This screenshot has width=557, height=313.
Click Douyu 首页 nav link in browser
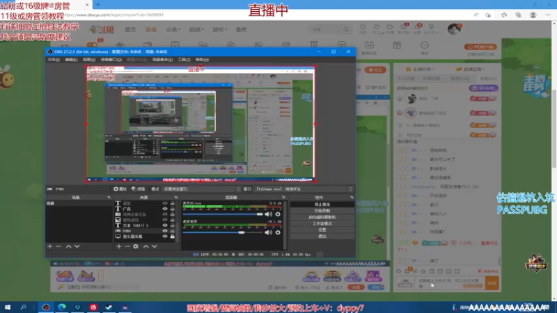point(130,29)
